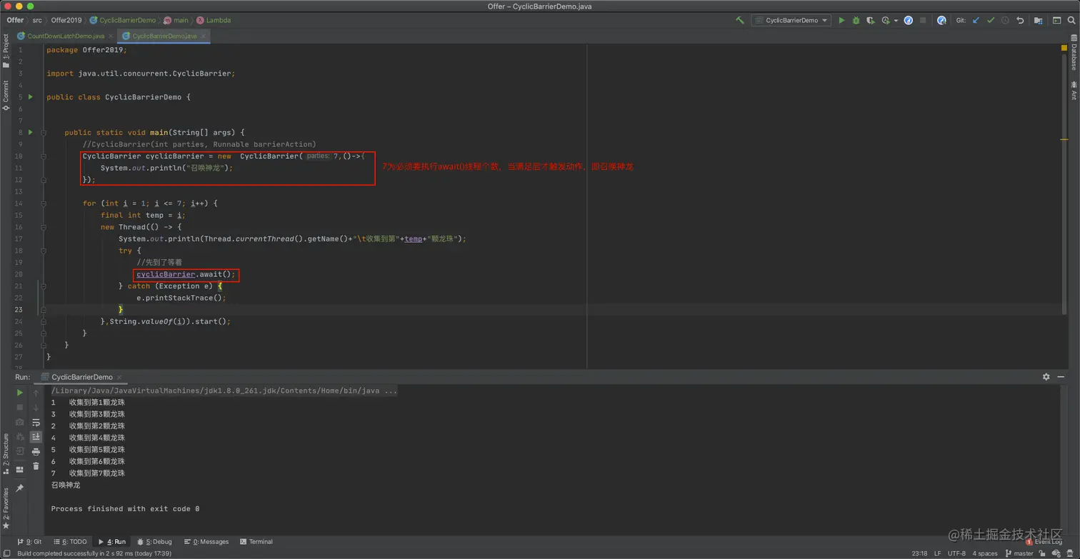Run CyclicBarrierDemo with the green toolbar arrow
This screenshot has width=1080, height=559.
841,21
